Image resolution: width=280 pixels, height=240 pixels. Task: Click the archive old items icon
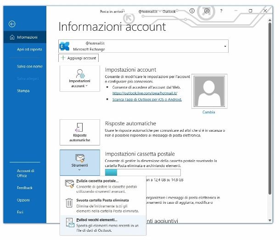70,223
